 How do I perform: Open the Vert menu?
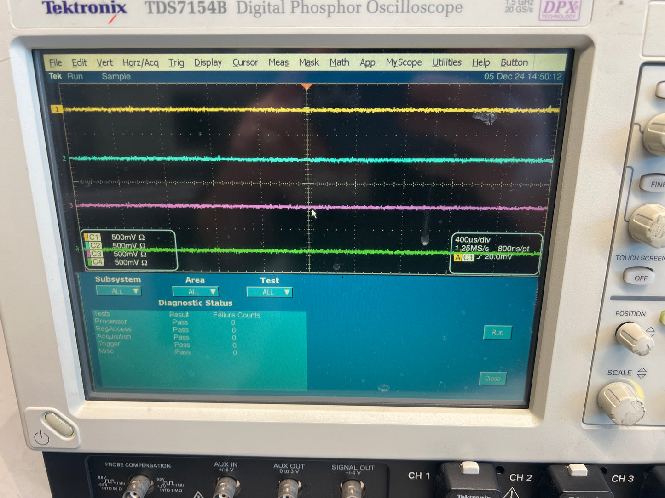pyautogui.click(x=104, y=62)
